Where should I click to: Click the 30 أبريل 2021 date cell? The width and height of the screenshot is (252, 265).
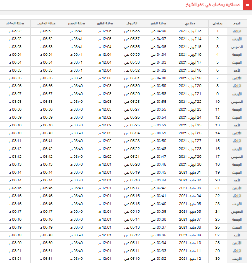point(190,165)
